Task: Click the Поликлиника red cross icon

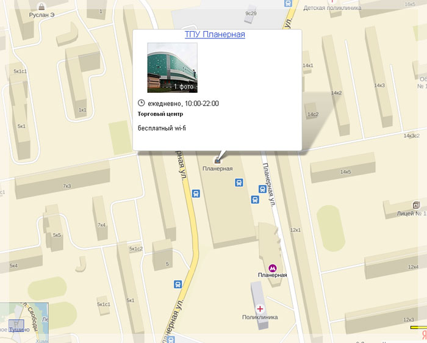Action: coord(260,309)
